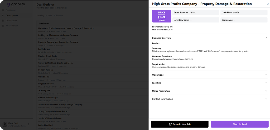The width and height of the screenshot is (270, 130).
Task: Open the user options three-dot menu
Action: [x=28, y=124]
